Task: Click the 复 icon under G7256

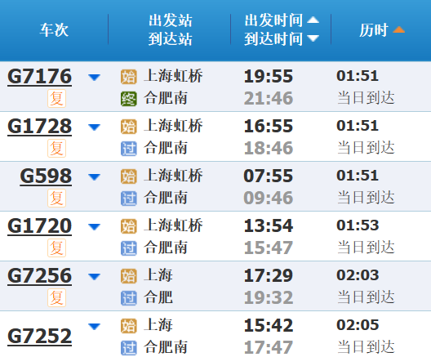Action: pos(56,297)
